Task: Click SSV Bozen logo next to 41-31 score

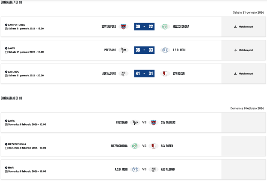Action: pos(164,73)
